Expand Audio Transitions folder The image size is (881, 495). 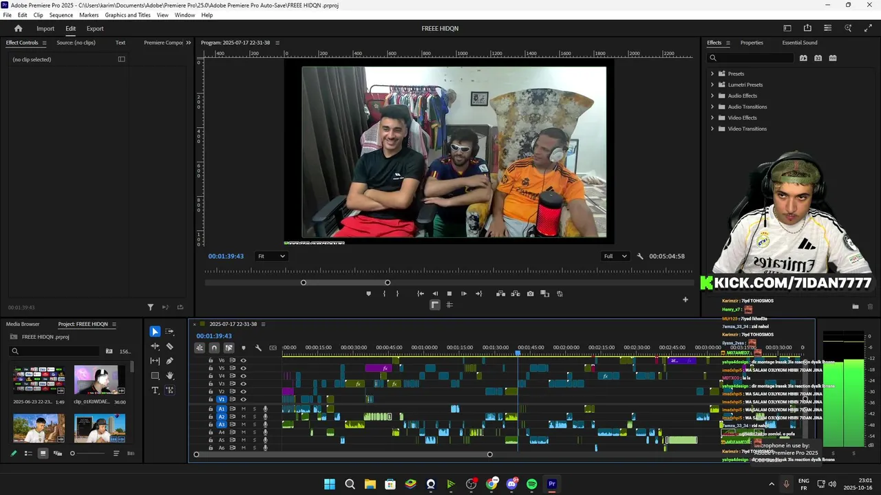(712, 107)
